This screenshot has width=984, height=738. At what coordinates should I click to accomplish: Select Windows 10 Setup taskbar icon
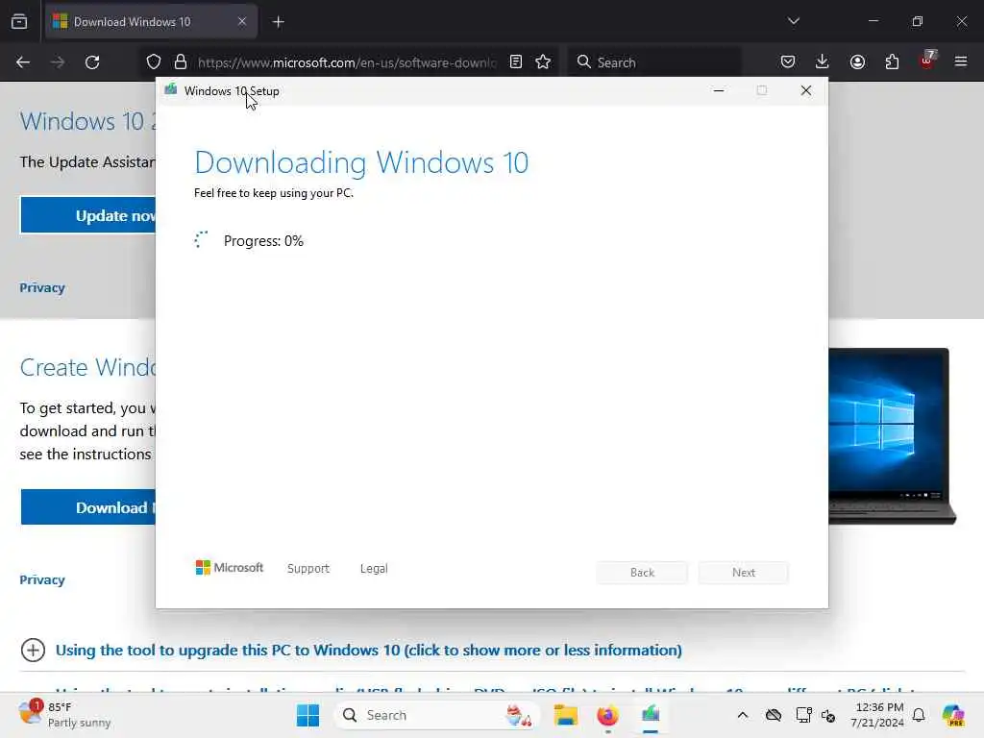[651, 715]
